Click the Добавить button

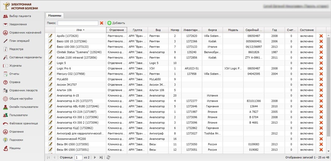[116, 23]
